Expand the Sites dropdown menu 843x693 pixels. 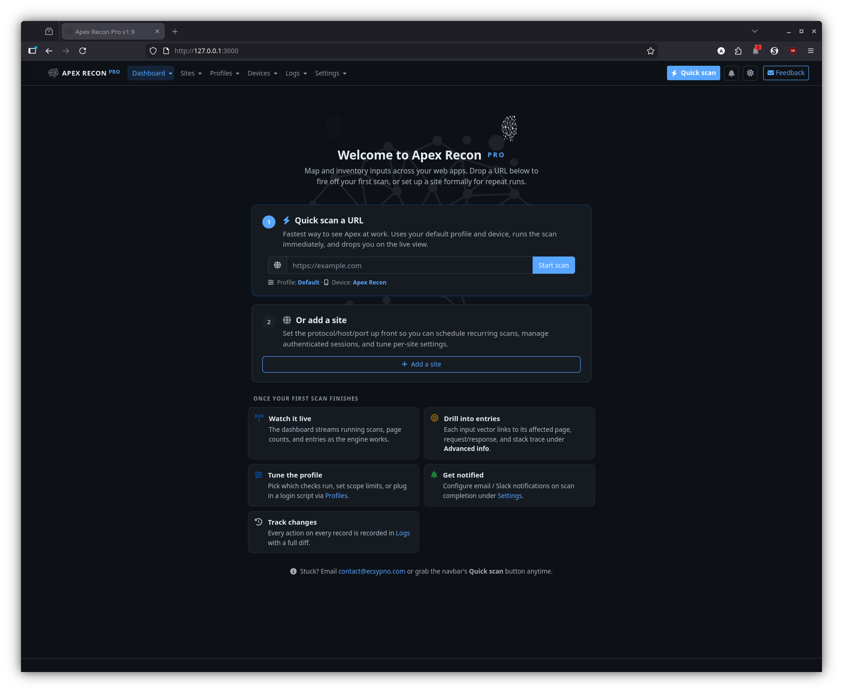point(191,73)
